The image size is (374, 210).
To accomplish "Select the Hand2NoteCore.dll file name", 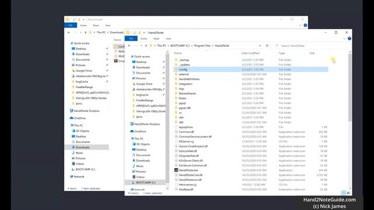I will tap(191, 175).
